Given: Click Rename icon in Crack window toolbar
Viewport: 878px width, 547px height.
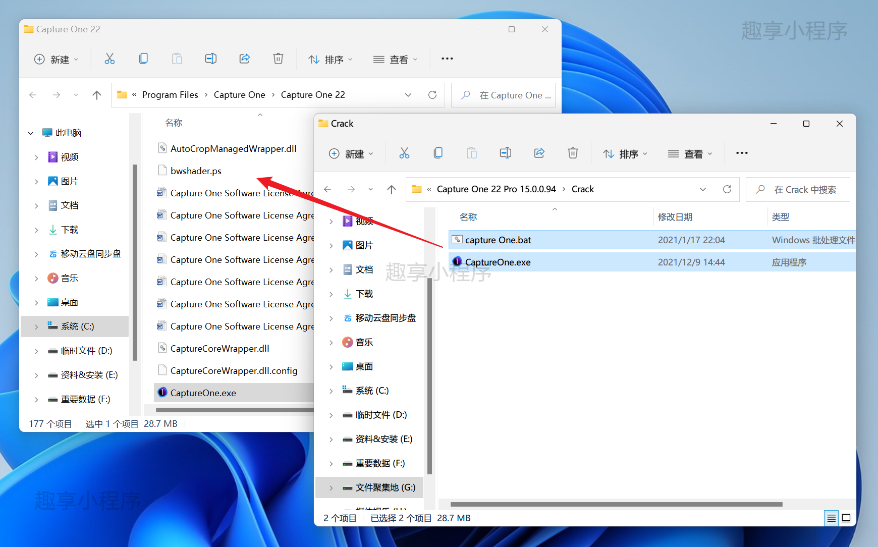Looking at the screenshot, I should [506, 153].
